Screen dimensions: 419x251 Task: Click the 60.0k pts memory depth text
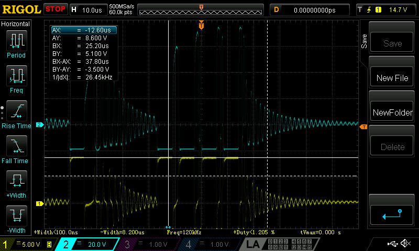(120, 12)
